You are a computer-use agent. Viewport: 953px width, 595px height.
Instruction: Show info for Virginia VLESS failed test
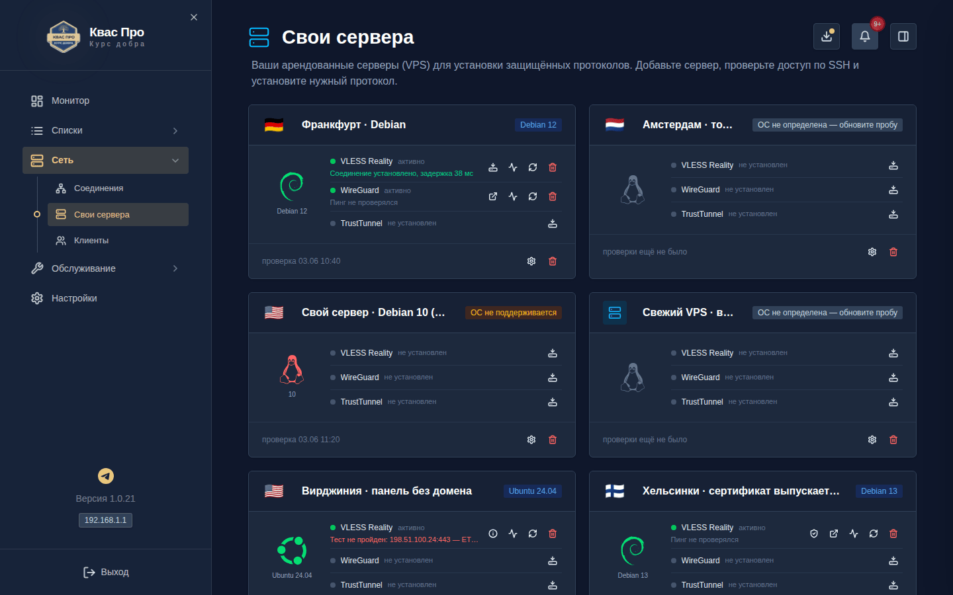(x=493, y=534)
